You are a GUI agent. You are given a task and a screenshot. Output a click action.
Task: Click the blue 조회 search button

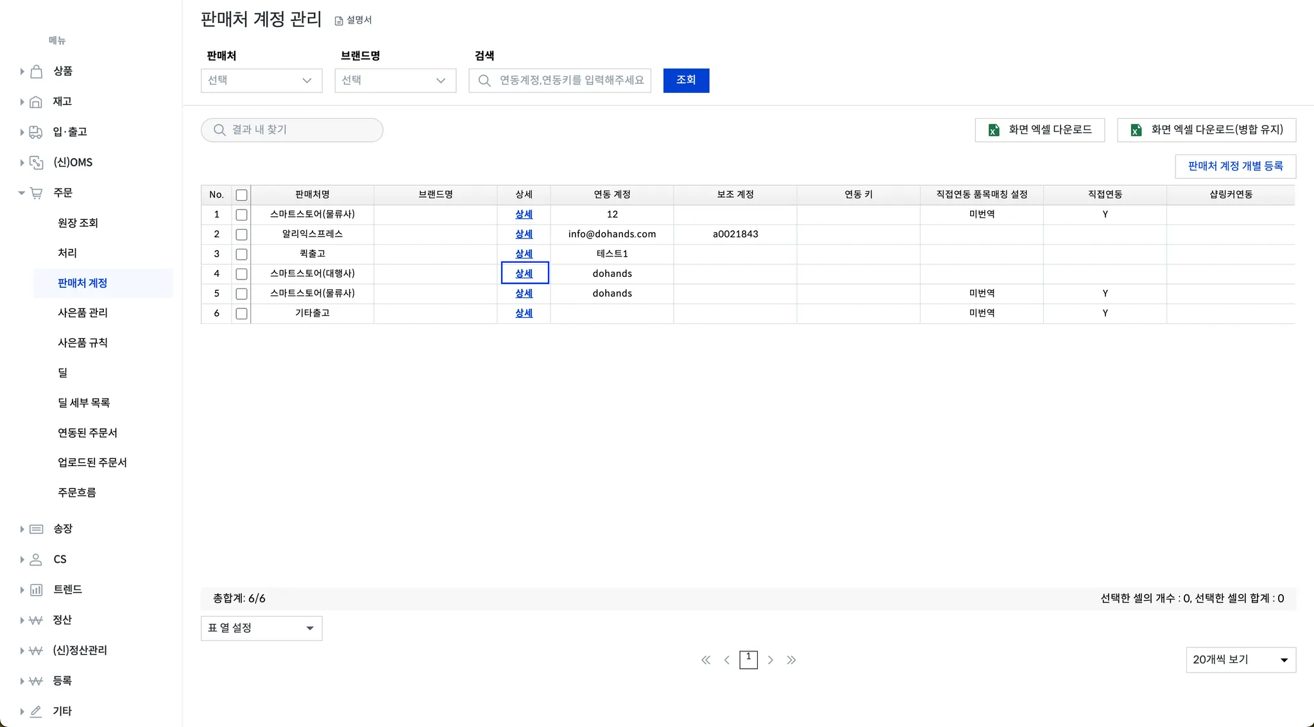pyautogui.click(x=686, y=80)
